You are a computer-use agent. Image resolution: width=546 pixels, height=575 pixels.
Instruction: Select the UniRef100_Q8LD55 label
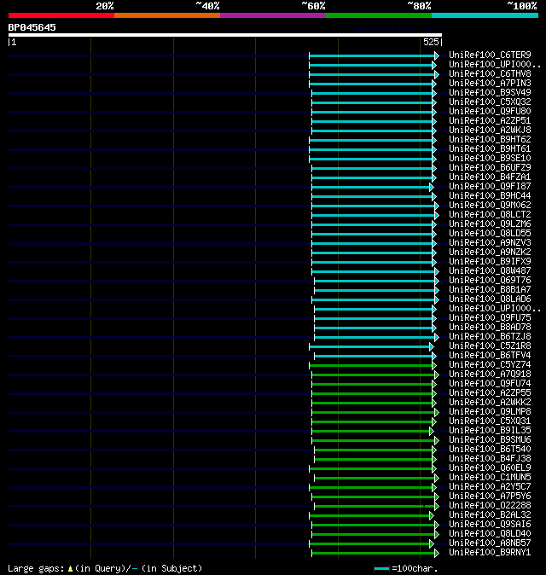490,233
